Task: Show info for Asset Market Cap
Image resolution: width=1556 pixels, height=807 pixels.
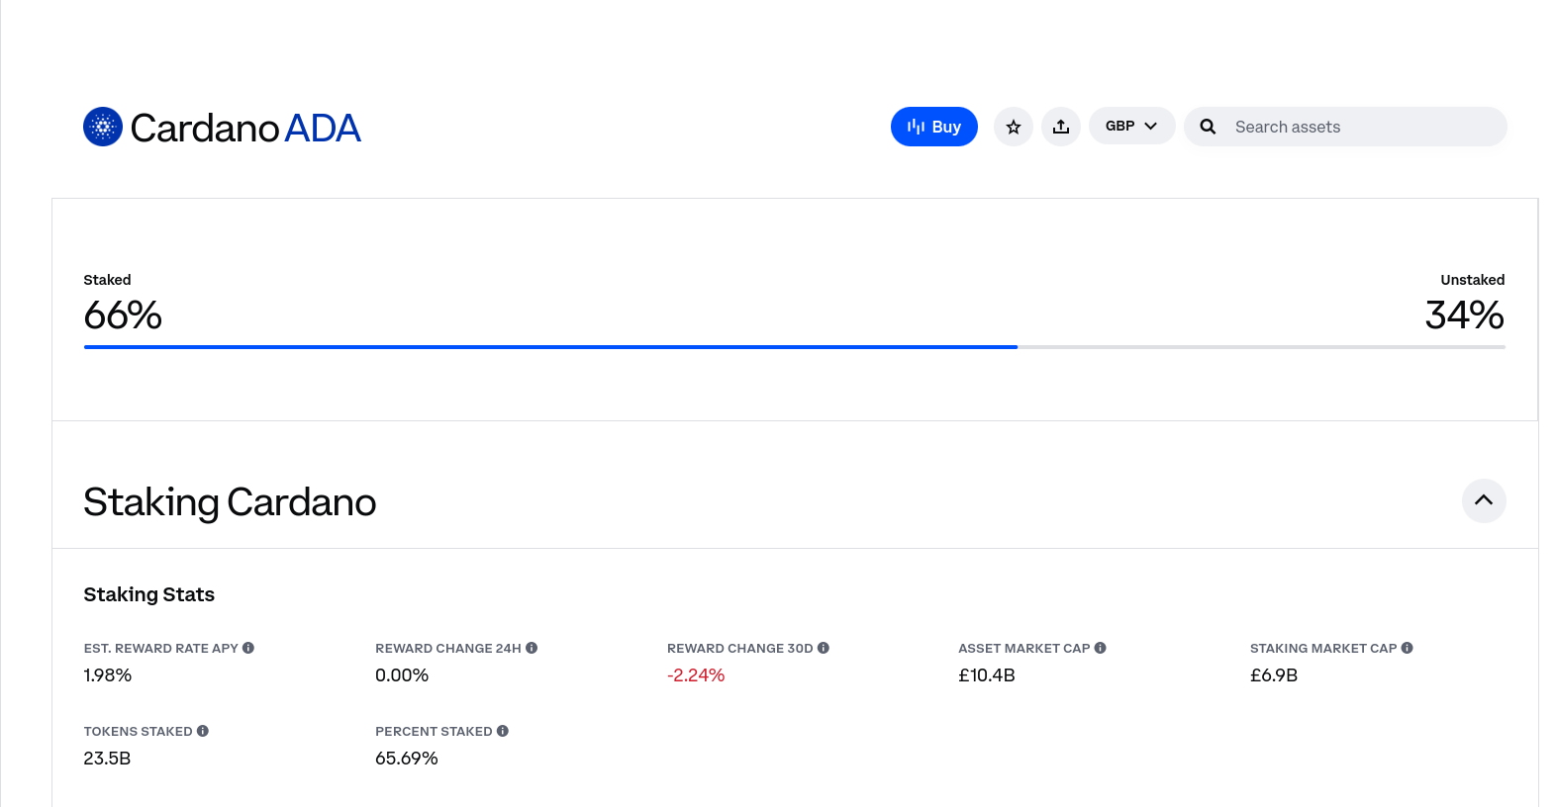Action: point(1101,648)
